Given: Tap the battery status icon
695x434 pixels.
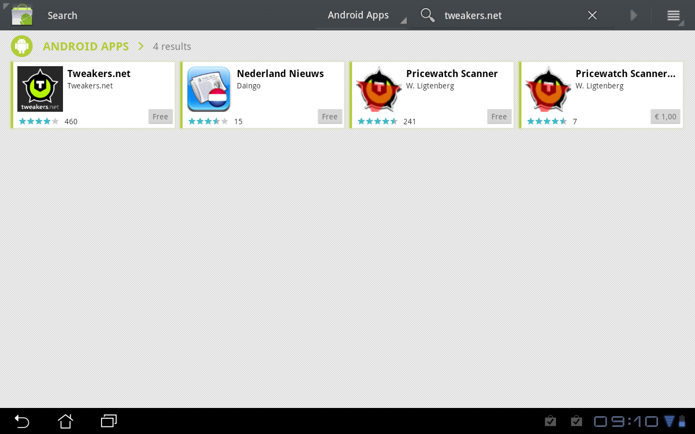Looking at the screenshot, I should (x=682, y=421).
